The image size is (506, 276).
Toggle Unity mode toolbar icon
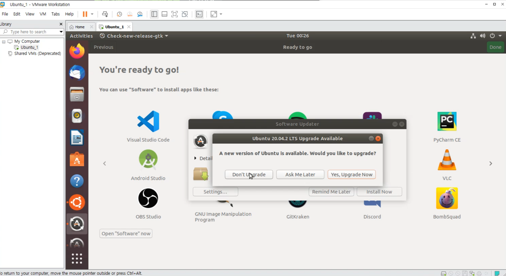pyautogui.click(x=185, y=14)
